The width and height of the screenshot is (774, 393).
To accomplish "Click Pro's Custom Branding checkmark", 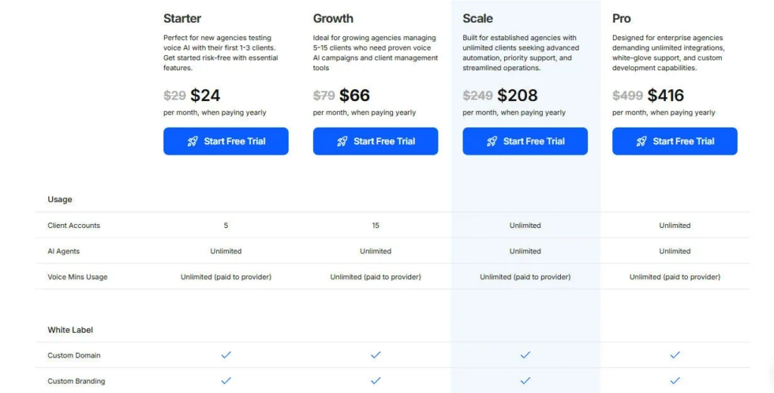I will click(x=675, y=380).
